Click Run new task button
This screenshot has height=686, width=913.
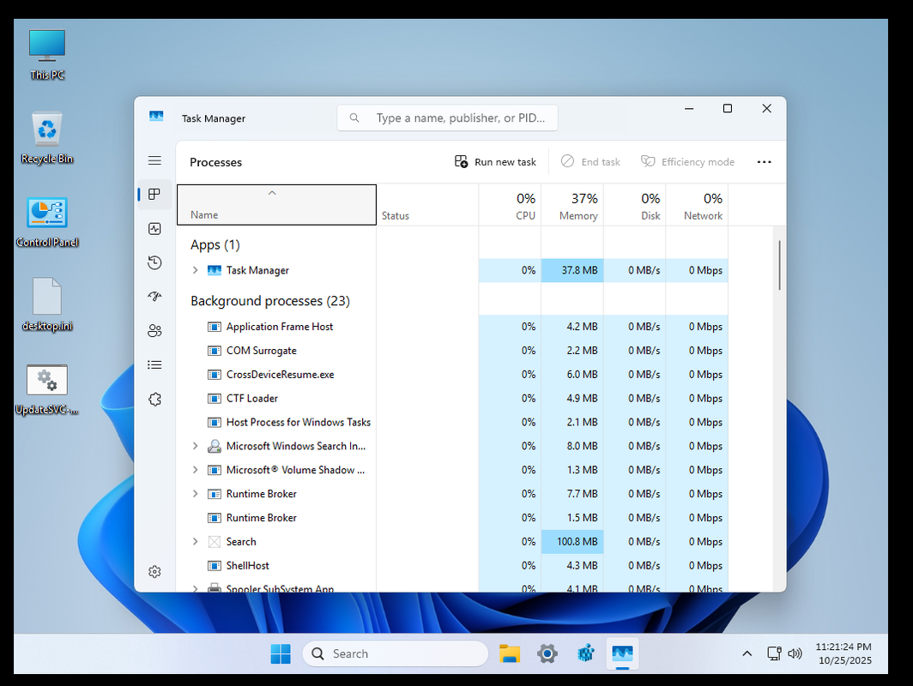pyautogui.click(x=495, y=162)
